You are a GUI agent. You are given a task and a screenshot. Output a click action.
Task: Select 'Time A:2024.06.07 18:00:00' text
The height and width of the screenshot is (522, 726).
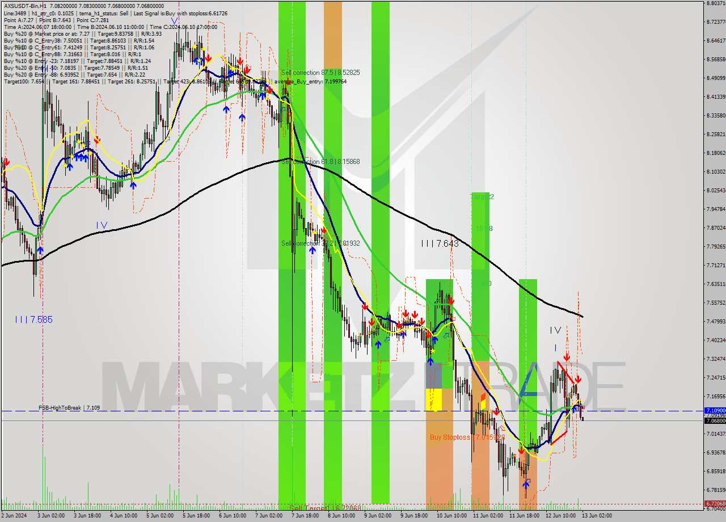37,27
